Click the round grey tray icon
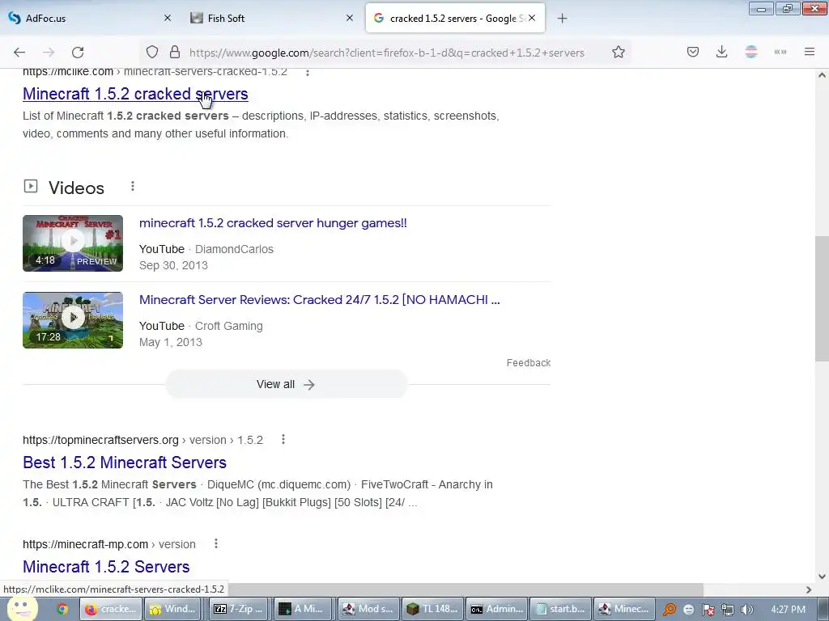 point(689,610)
